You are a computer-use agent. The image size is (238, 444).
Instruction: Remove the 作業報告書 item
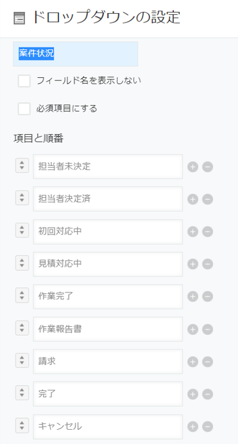click(207, 329)
